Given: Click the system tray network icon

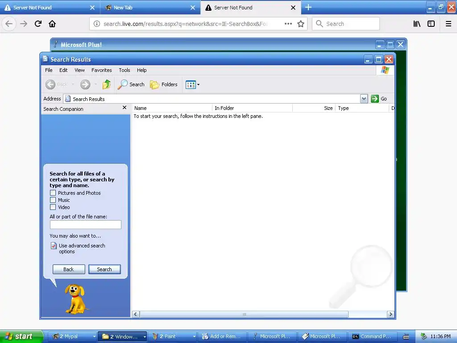Looking at the screenshot, I should click(x=424, y=336).
